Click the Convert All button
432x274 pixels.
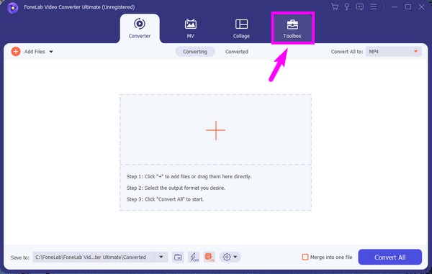pyautogui.click(x=390, y=257)
